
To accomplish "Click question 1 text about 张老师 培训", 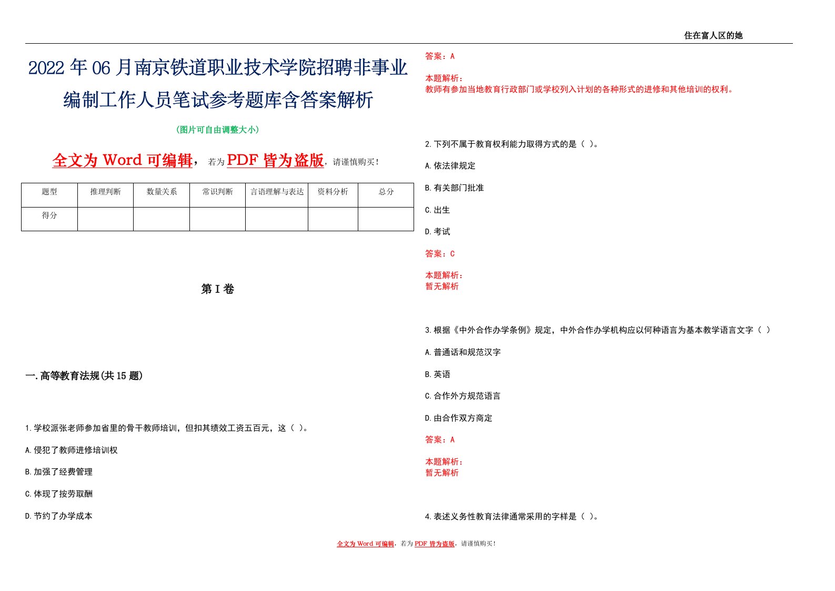I will [167, 428].
